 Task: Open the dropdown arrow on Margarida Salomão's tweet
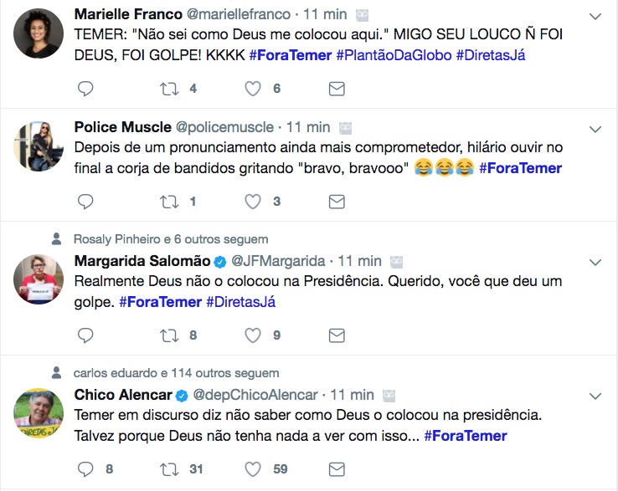595,263
